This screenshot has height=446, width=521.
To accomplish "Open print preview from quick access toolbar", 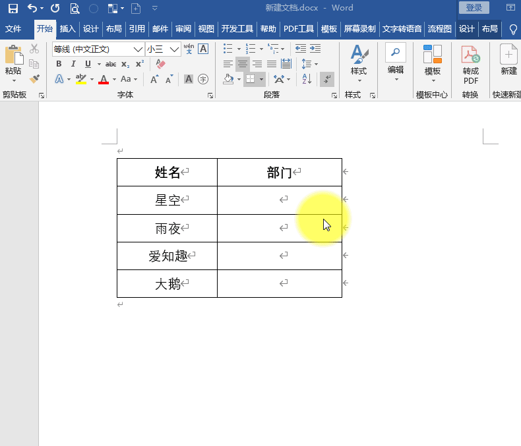I will click(x=75, y=9).
